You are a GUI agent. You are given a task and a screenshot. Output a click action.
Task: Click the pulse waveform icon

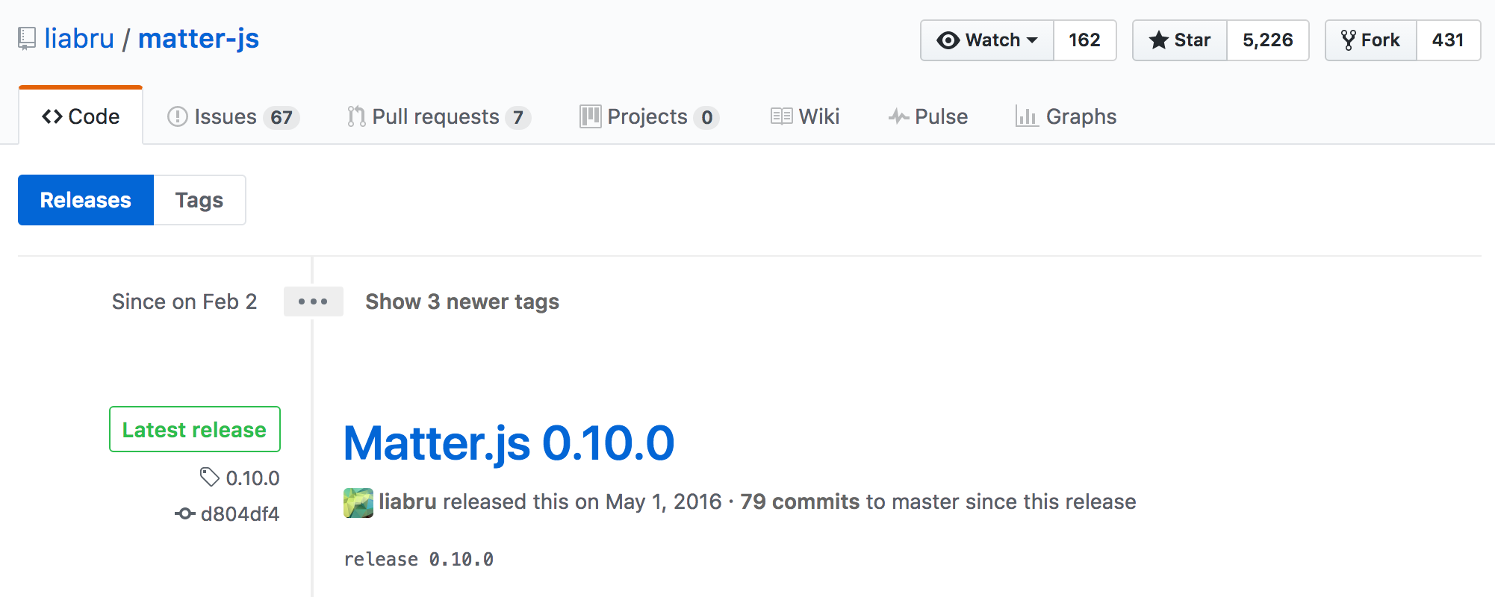tap(898, 116)
